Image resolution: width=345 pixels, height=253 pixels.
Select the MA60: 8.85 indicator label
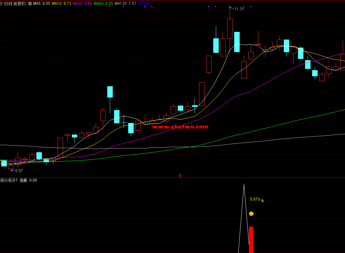[x=103, y=4]
